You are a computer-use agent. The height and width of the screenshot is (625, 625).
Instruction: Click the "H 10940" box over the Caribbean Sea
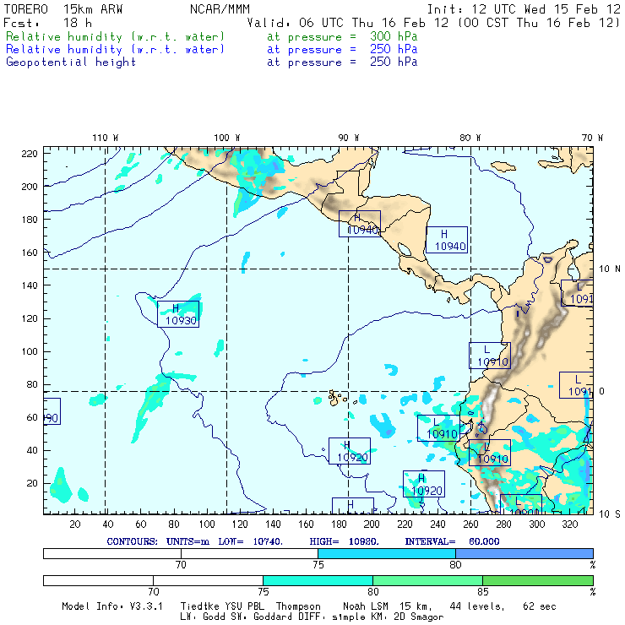pos(447,240)
